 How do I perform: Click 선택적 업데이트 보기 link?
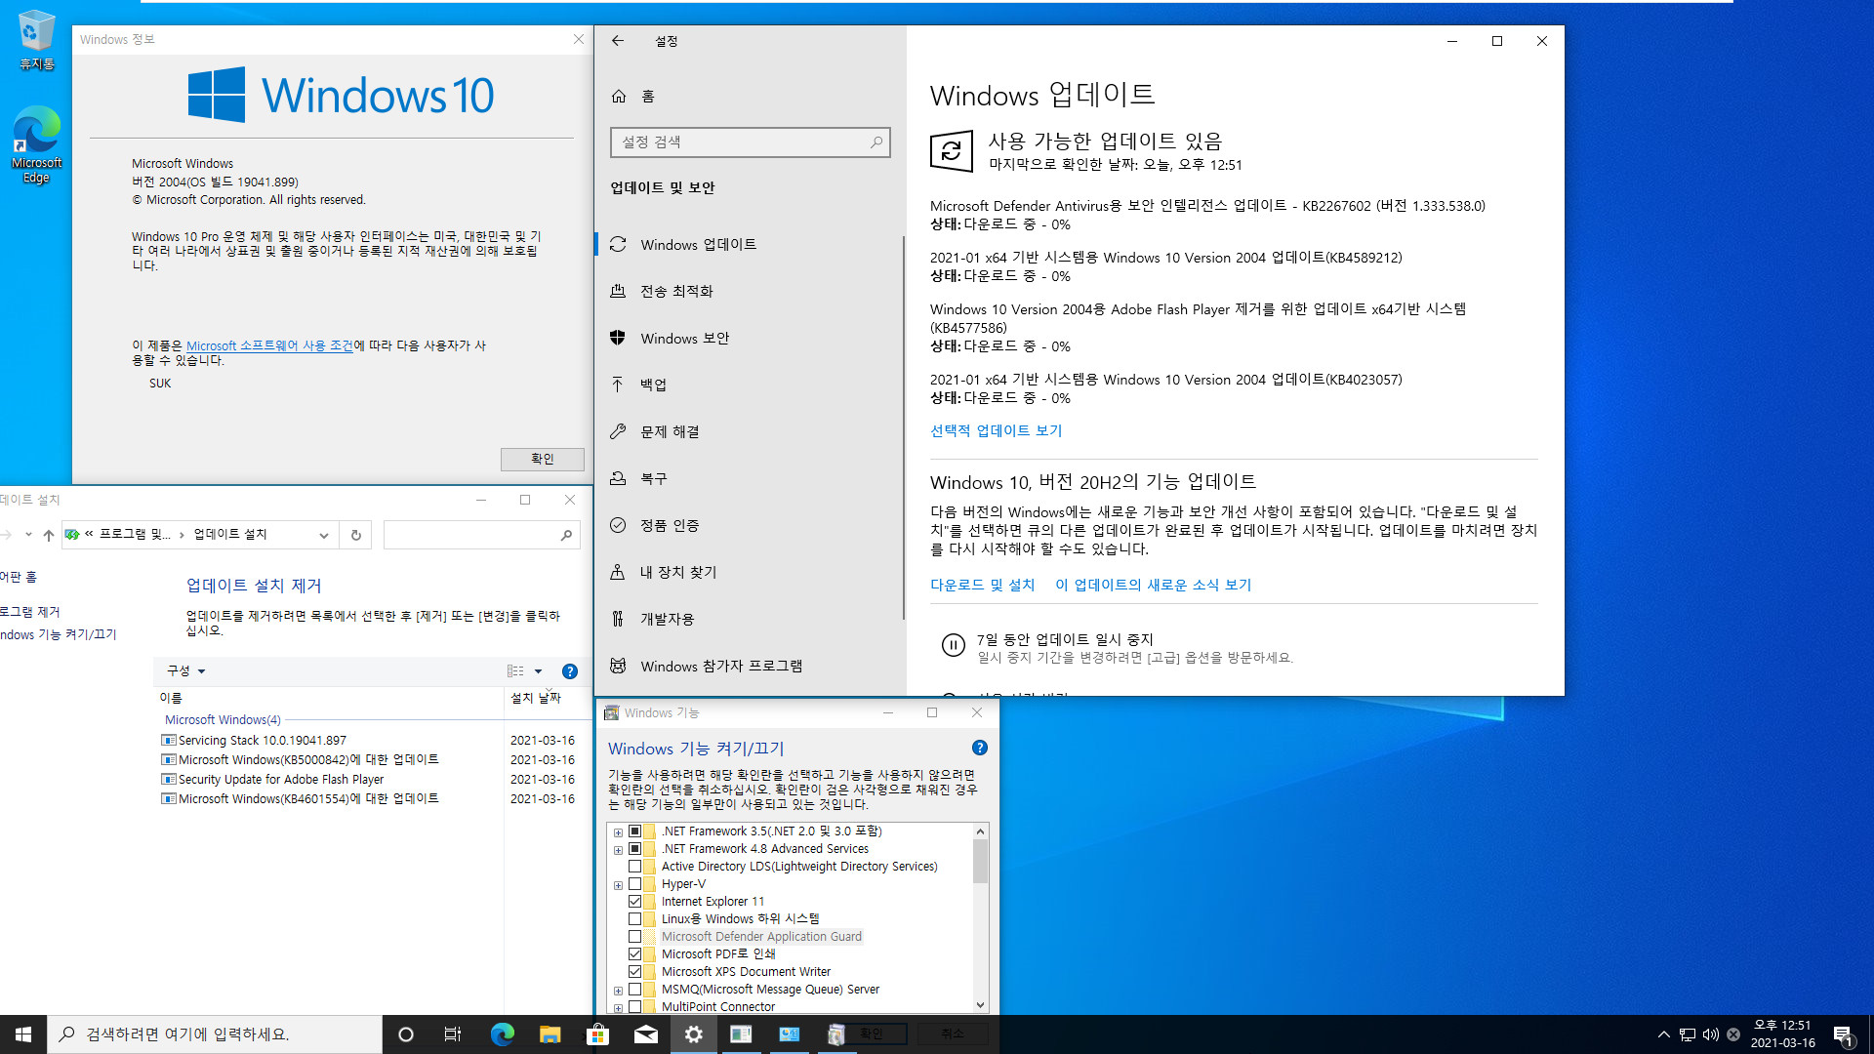tap(996, 430)
